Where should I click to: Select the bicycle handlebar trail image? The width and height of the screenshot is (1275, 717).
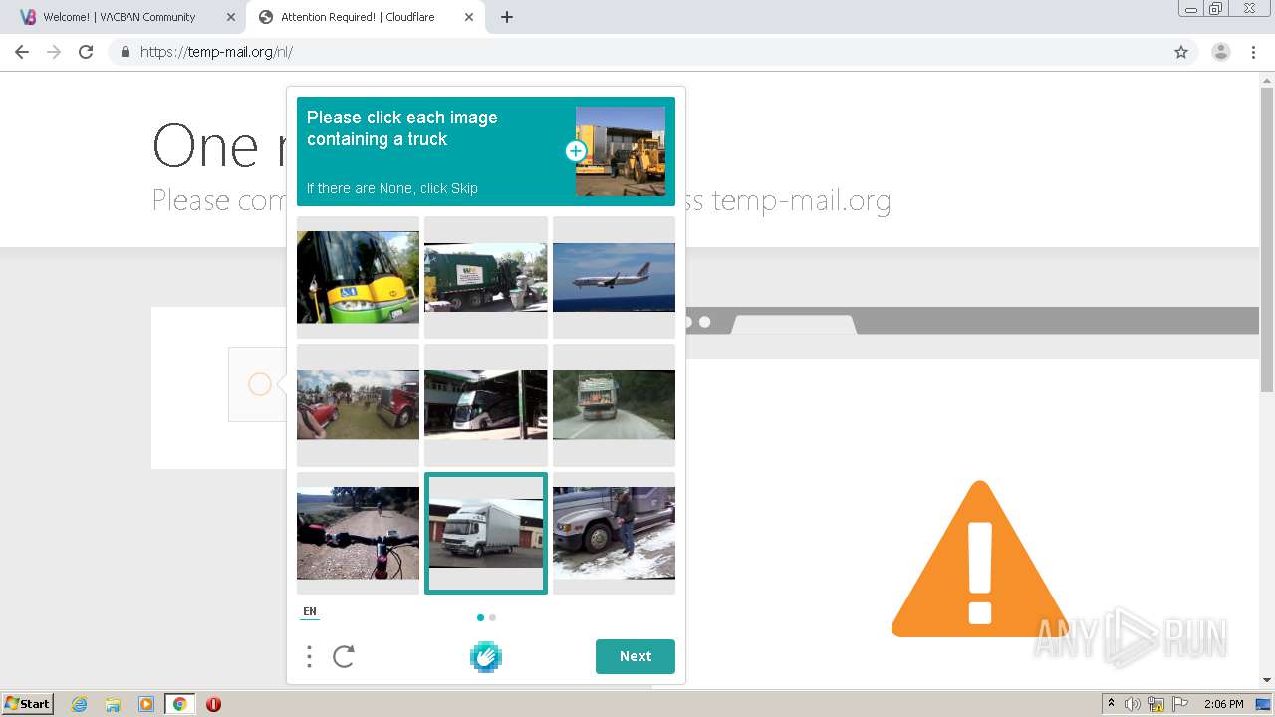coord(358,533)
